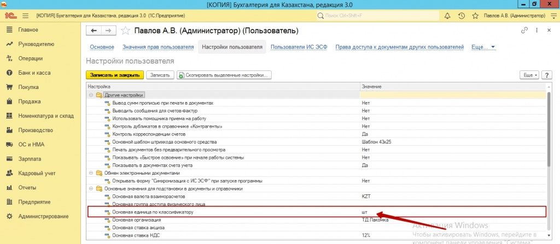Select Использовать помощника приема на работу row
This screenshot has height=244, width=560.
click(316, 118)
